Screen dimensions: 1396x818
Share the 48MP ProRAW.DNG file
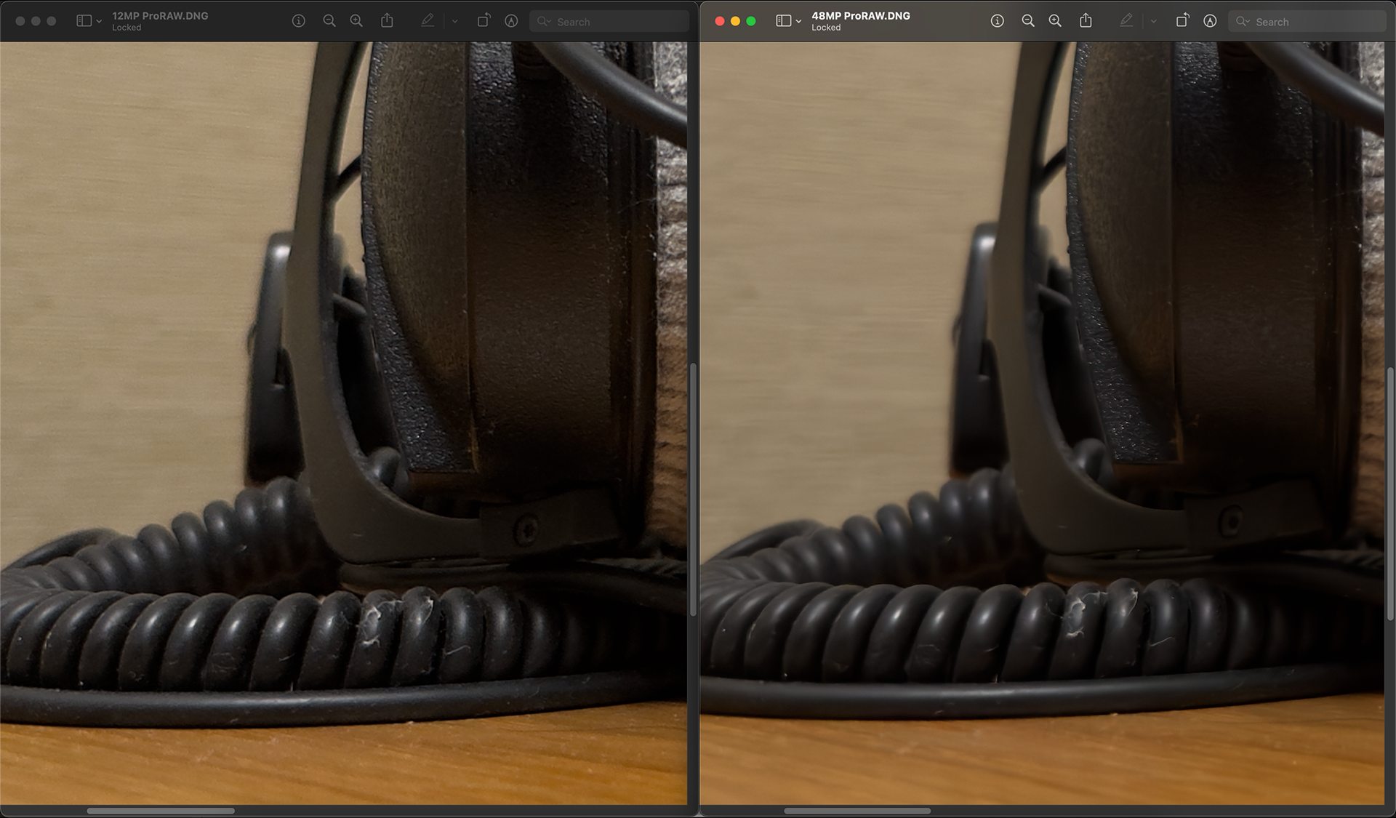pyautogui.click(x=1086, y=20)
